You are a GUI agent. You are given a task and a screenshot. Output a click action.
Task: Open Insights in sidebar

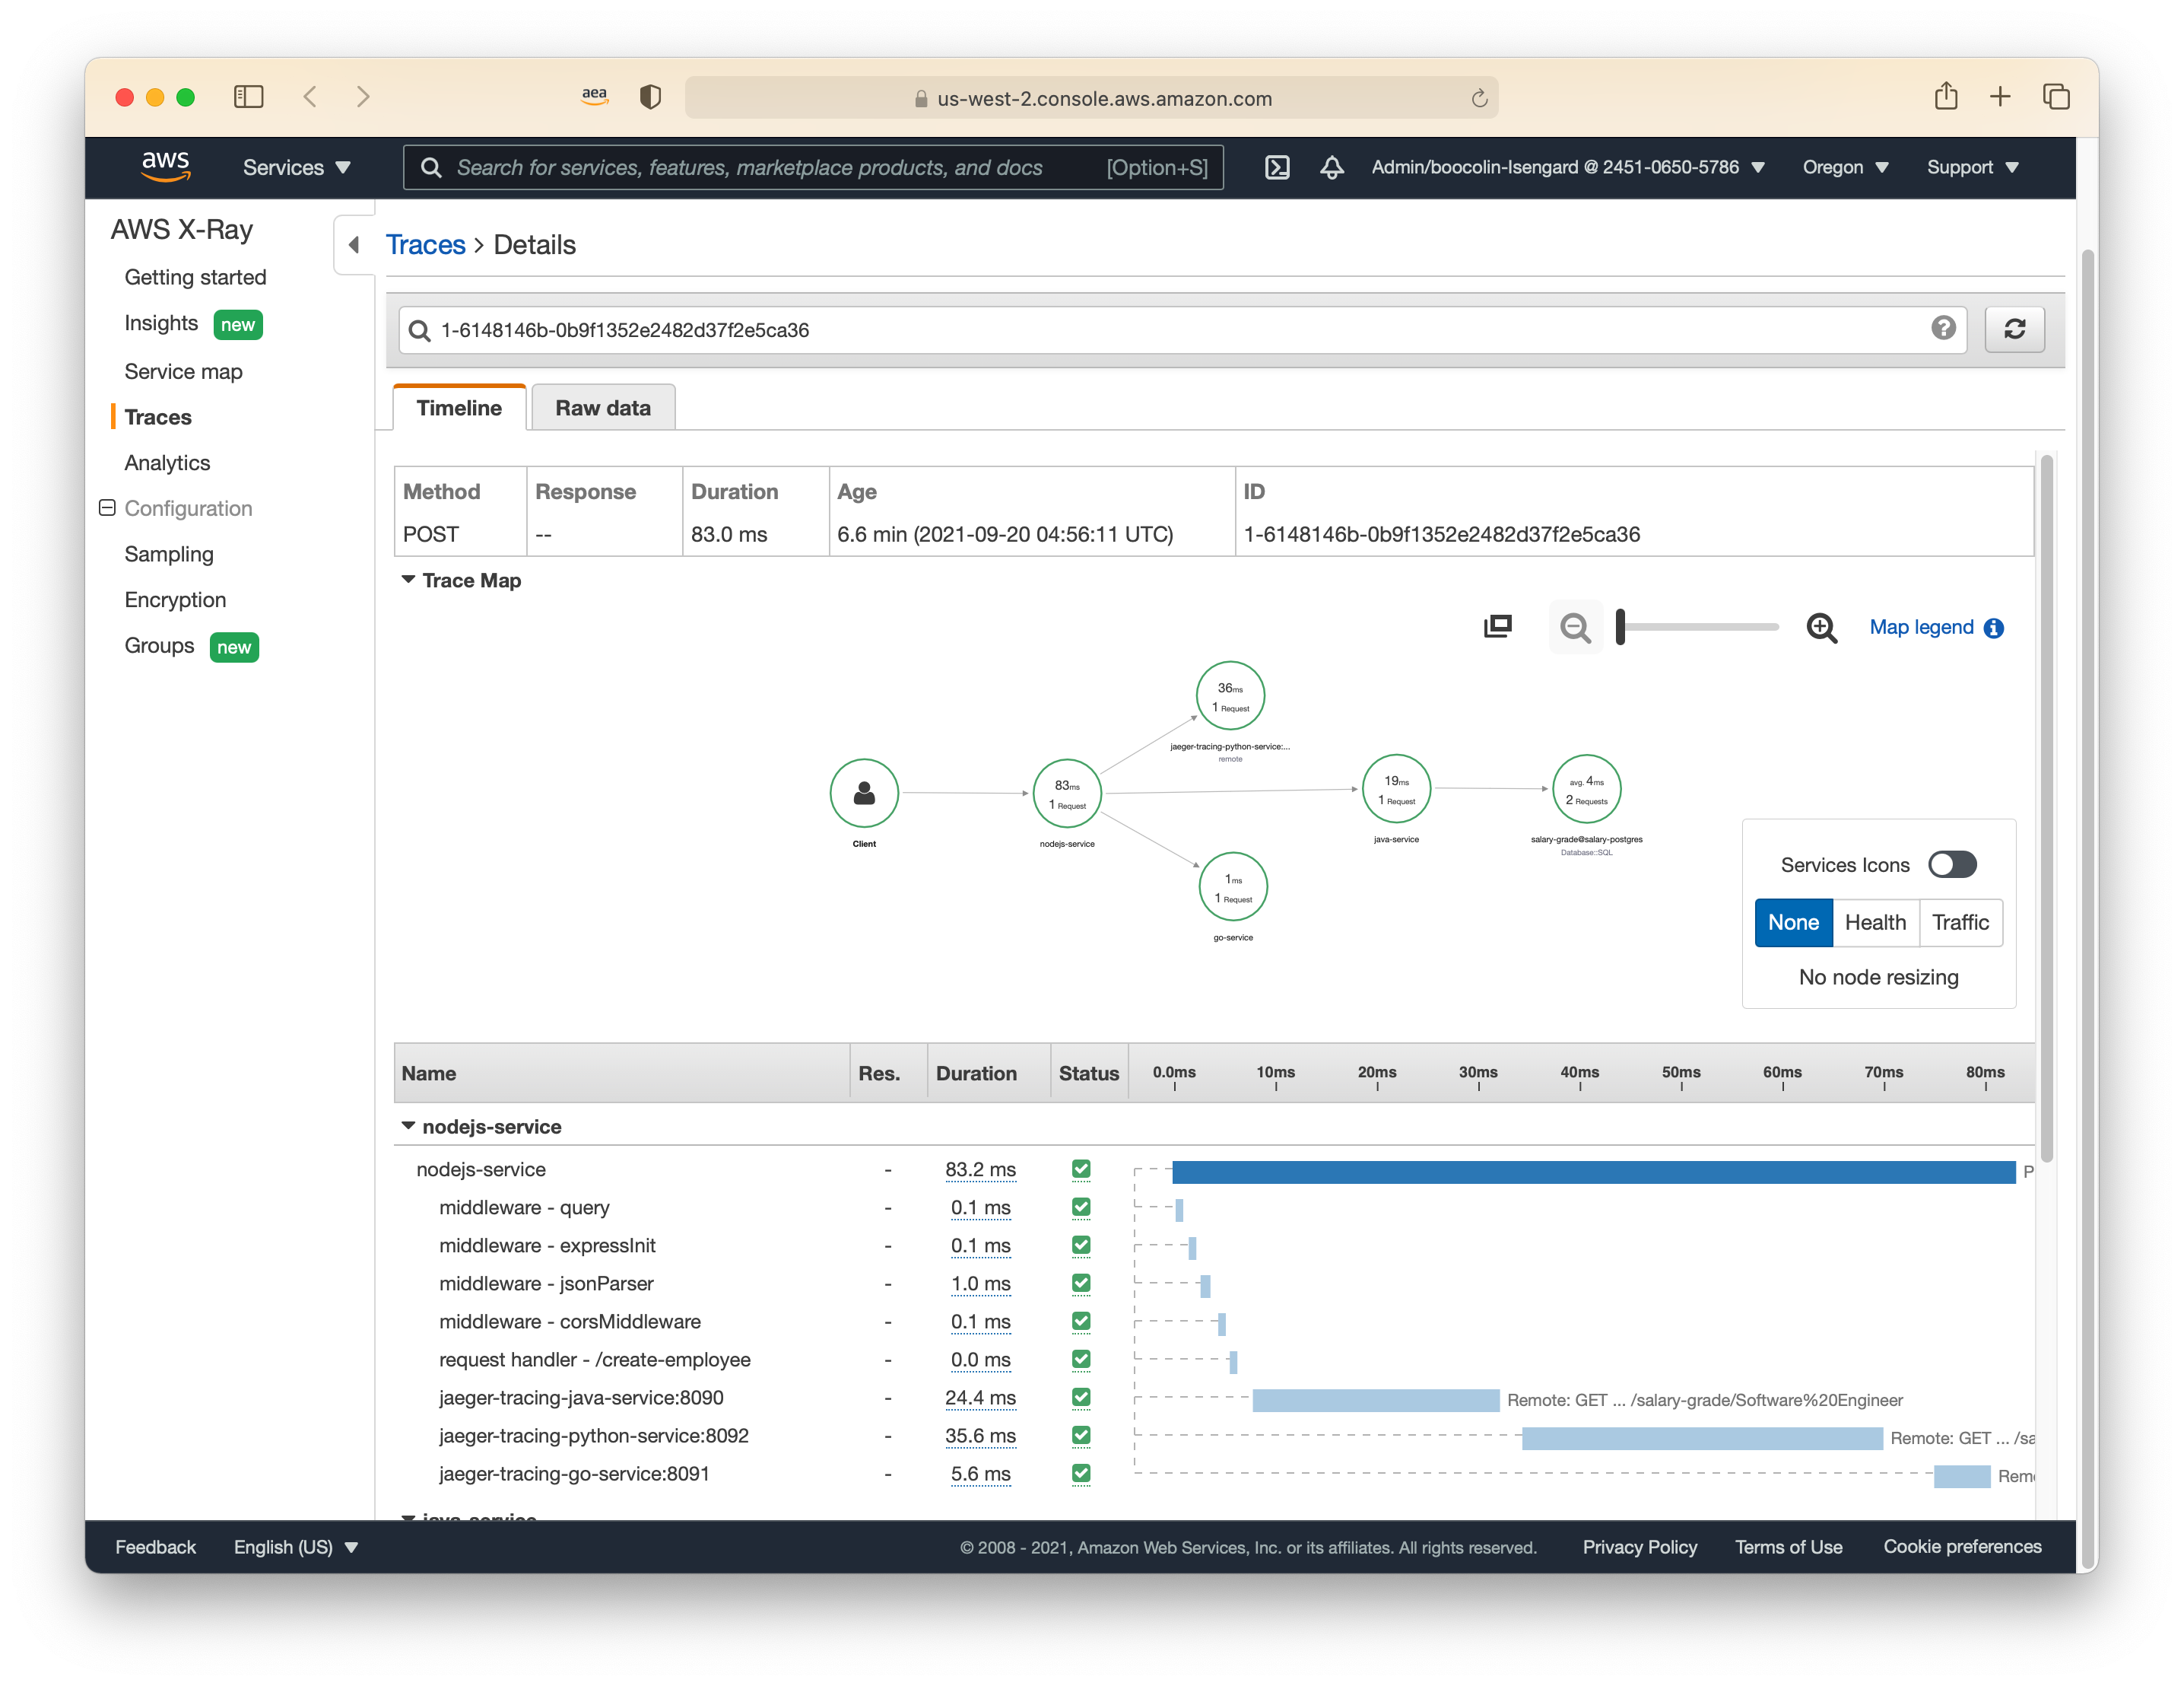[161, 323]
